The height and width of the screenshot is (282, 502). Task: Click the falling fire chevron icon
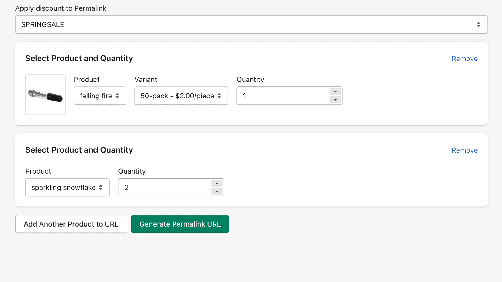point(118,96)
